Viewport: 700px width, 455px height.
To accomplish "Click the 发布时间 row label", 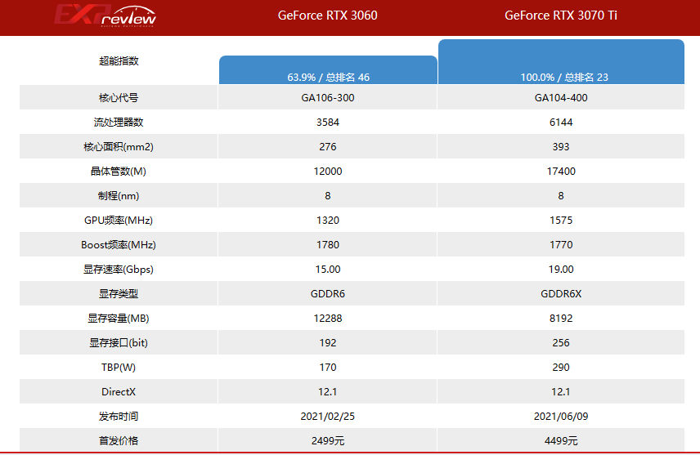I will (x=119, y=417).
